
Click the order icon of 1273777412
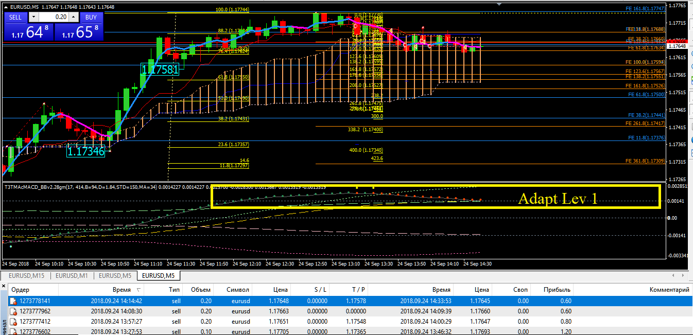(x=13, y=322)
